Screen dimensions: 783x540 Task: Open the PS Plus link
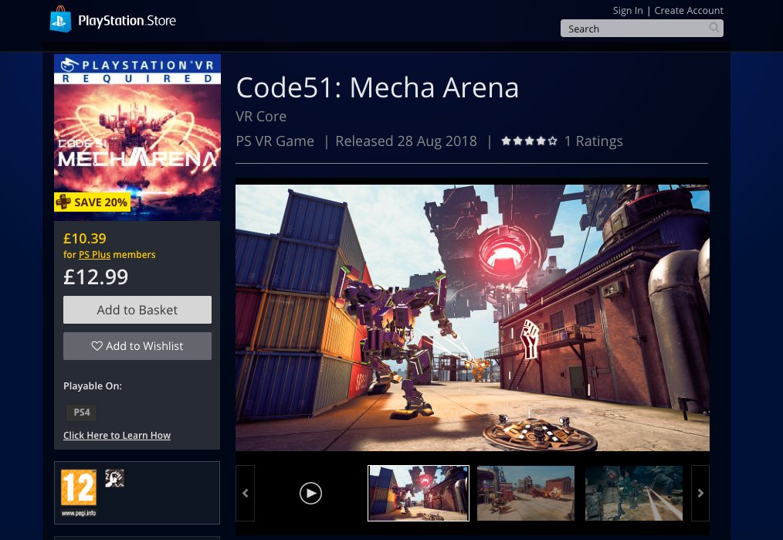click(x=94, y=254)
